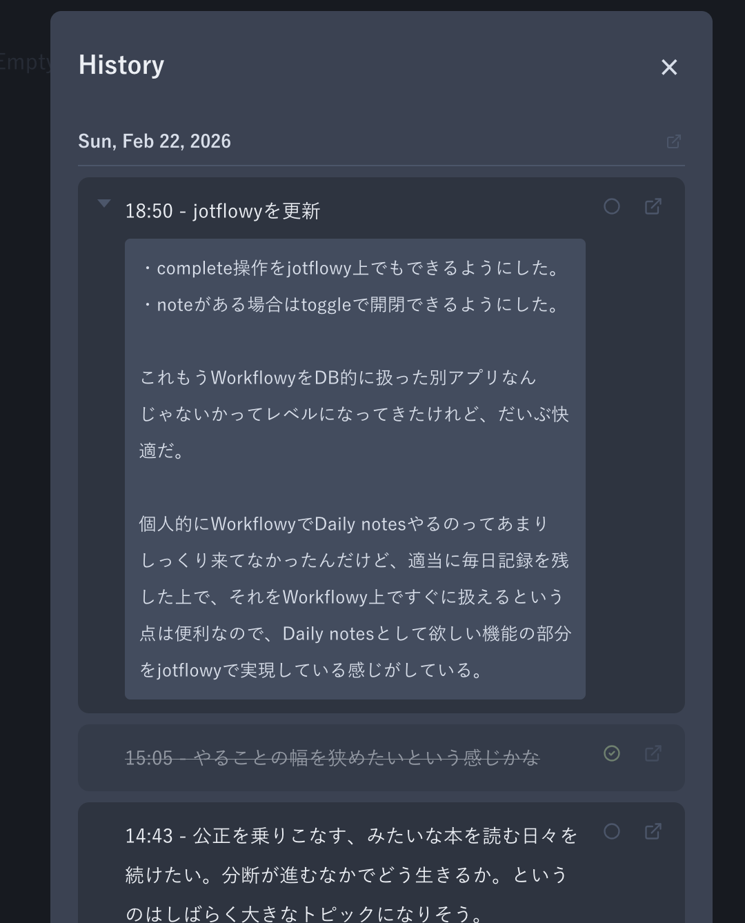This screenshot has width=745, height=923.
Task: Uncheck the completed 15:05 entry
Action: tap(611, 753)
